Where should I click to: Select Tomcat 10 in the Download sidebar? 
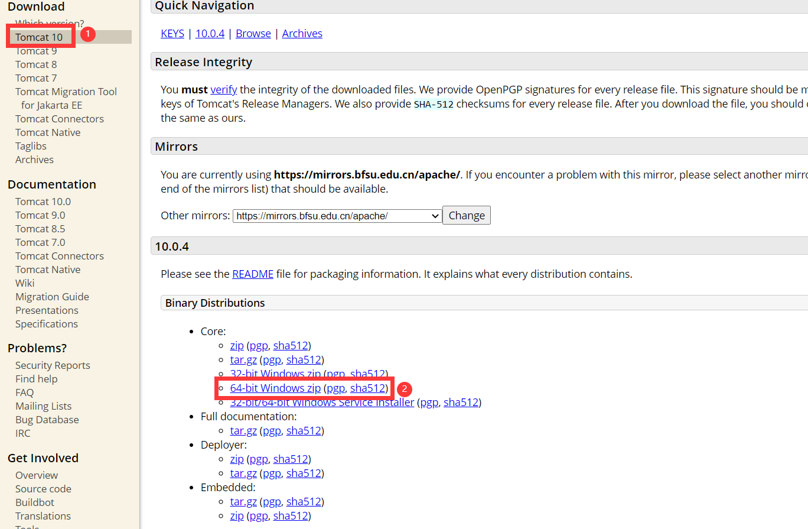[x=39, y=37]
